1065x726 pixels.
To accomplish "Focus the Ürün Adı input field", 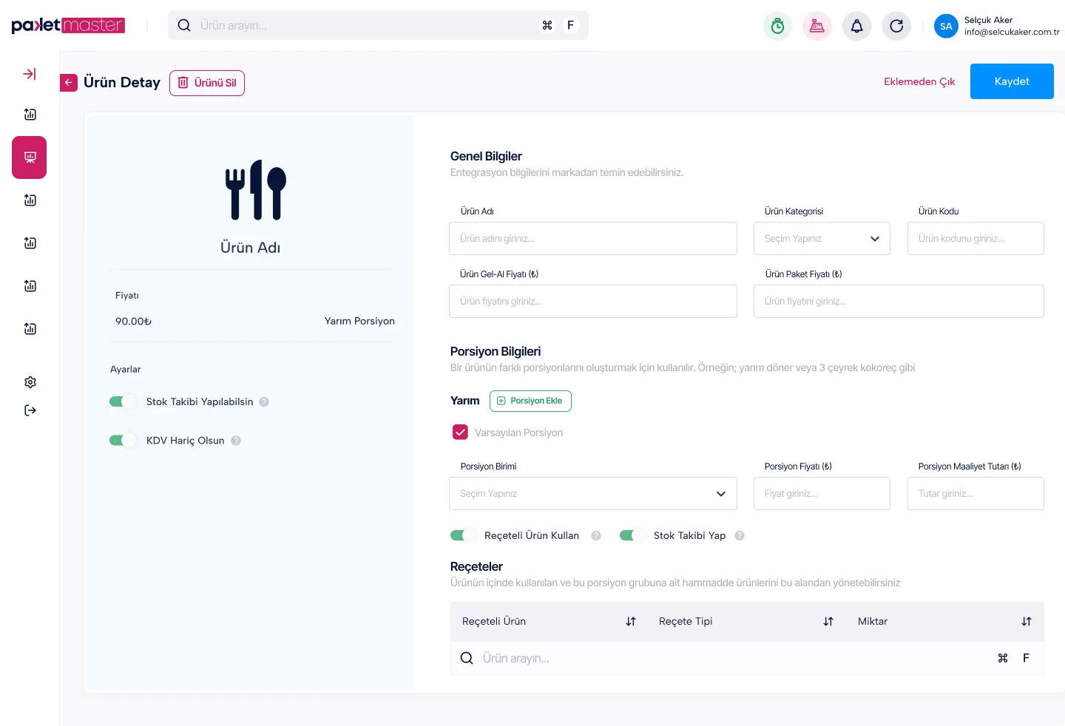I will point(593,239).
